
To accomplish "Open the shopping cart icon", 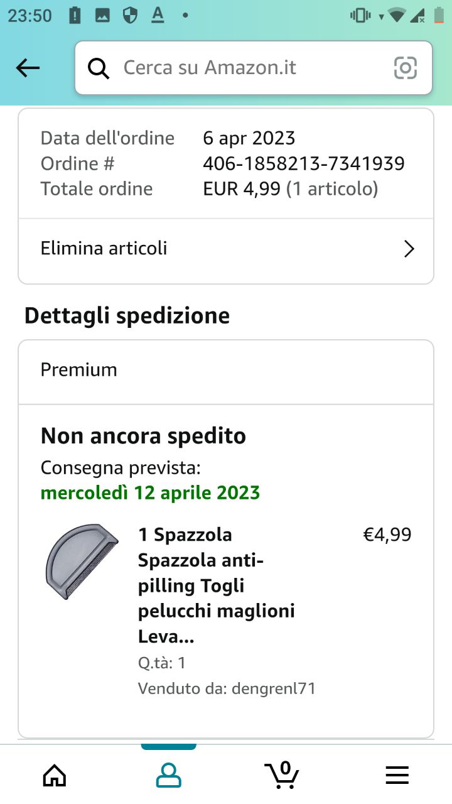I will point(282,774).
